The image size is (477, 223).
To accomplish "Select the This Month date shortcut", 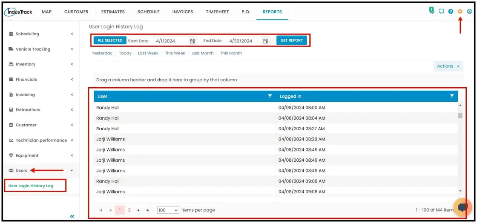I will 231,53.
